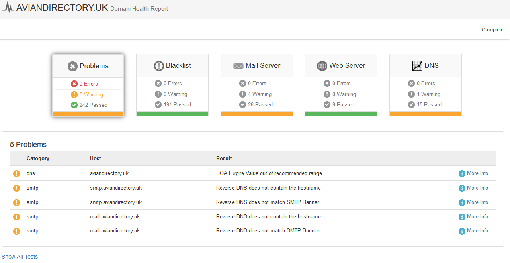Select the DNS category tab
Viewport: 510px width, 263px height.
(x=426, y=66)
